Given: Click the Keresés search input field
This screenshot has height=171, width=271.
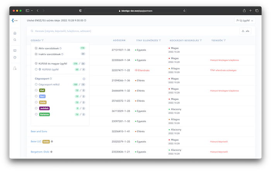Looking at the screenshot, I should point(116,31).
